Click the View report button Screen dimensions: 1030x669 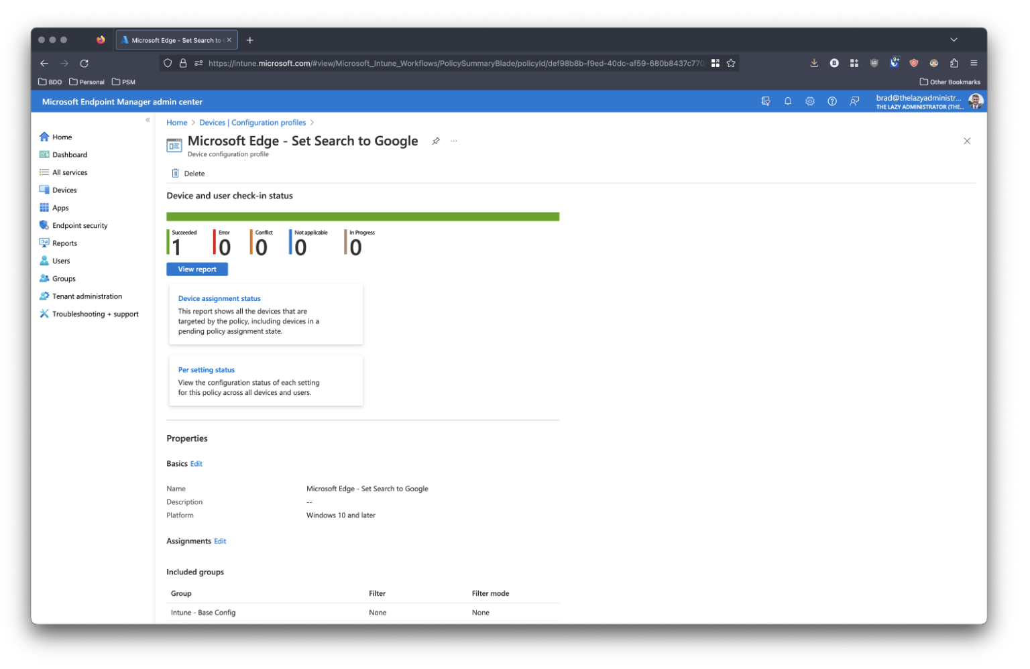click(197, 269)
